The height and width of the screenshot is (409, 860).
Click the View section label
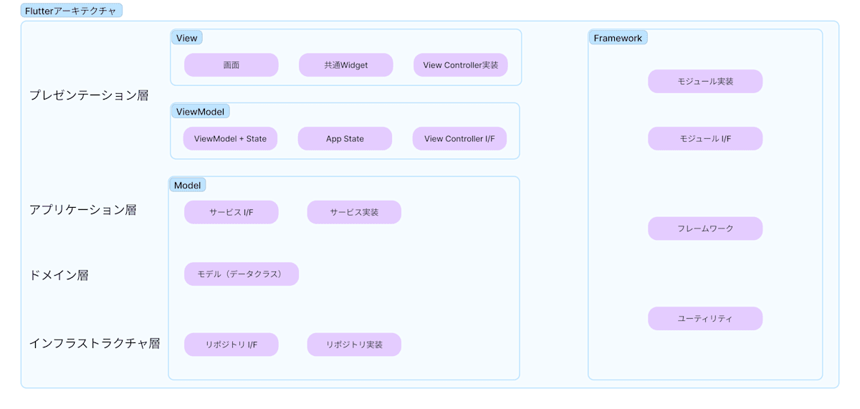(x=186, y=38)
